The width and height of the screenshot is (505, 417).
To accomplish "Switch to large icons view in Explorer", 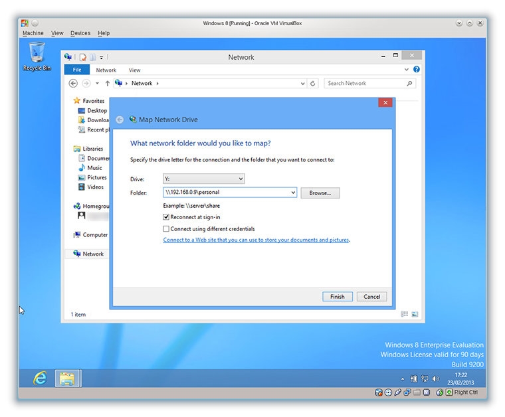I will (x=415, y=314).
